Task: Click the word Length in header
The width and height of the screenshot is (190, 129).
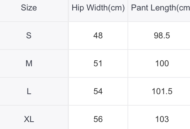Action: tap(163, 8)
